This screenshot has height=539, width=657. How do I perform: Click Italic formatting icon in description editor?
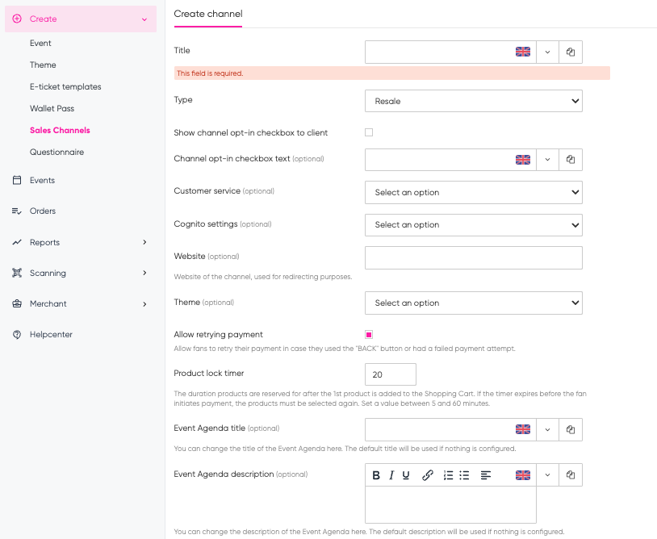point(391,475)
